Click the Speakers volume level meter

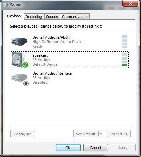point(125,59)
